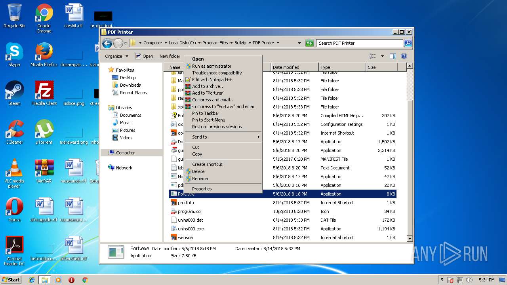Open the Start menu
507x285 pixels.
11,280
